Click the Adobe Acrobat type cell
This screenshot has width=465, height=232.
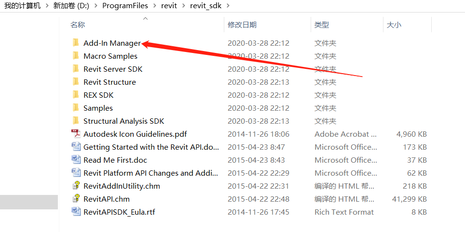346,134
